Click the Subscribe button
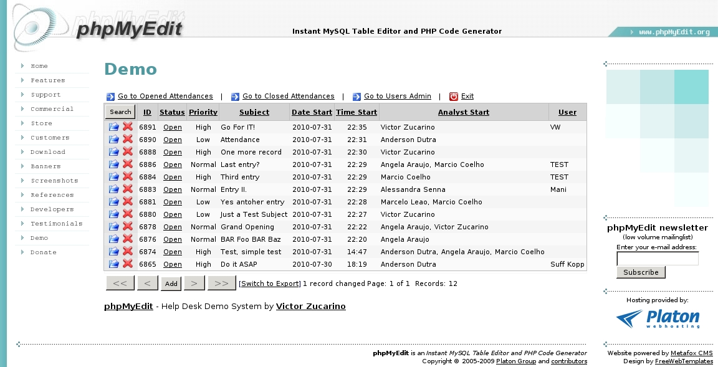Viewport: 718px width, 367px height. tap(641, 272)
